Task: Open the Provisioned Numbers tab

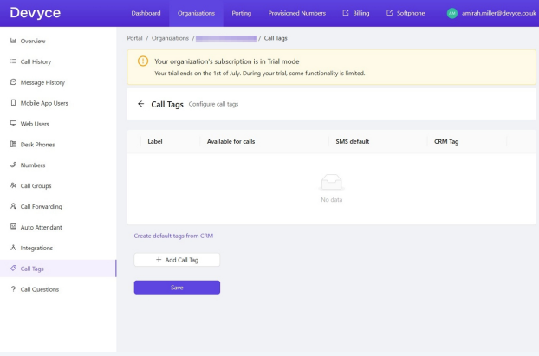Action: (296, 13)
